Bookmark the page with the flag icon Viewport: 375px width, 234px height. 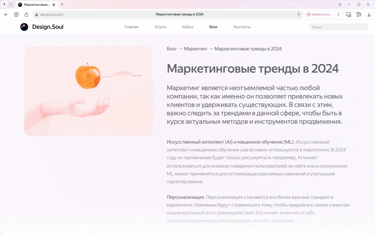298,14
